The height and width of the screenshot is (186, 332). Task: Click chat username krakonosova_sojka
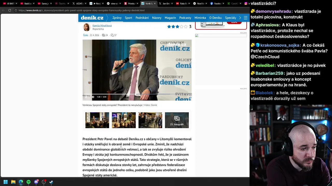click(280, 45)
